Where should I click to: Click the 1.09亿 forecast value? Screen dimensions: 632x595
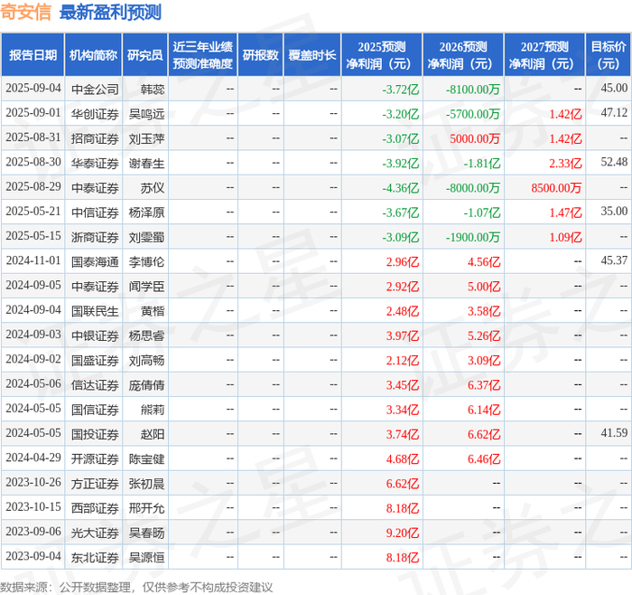pyautogui.click(x=565, y=237)
